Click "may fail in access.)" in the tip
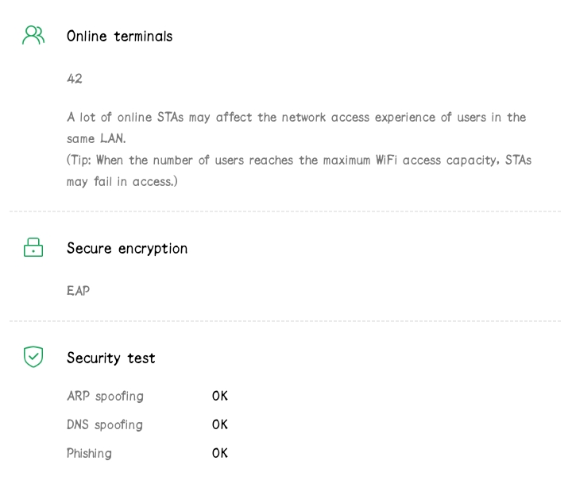This screenshot has width=572, height=488. tap(122, 181)
